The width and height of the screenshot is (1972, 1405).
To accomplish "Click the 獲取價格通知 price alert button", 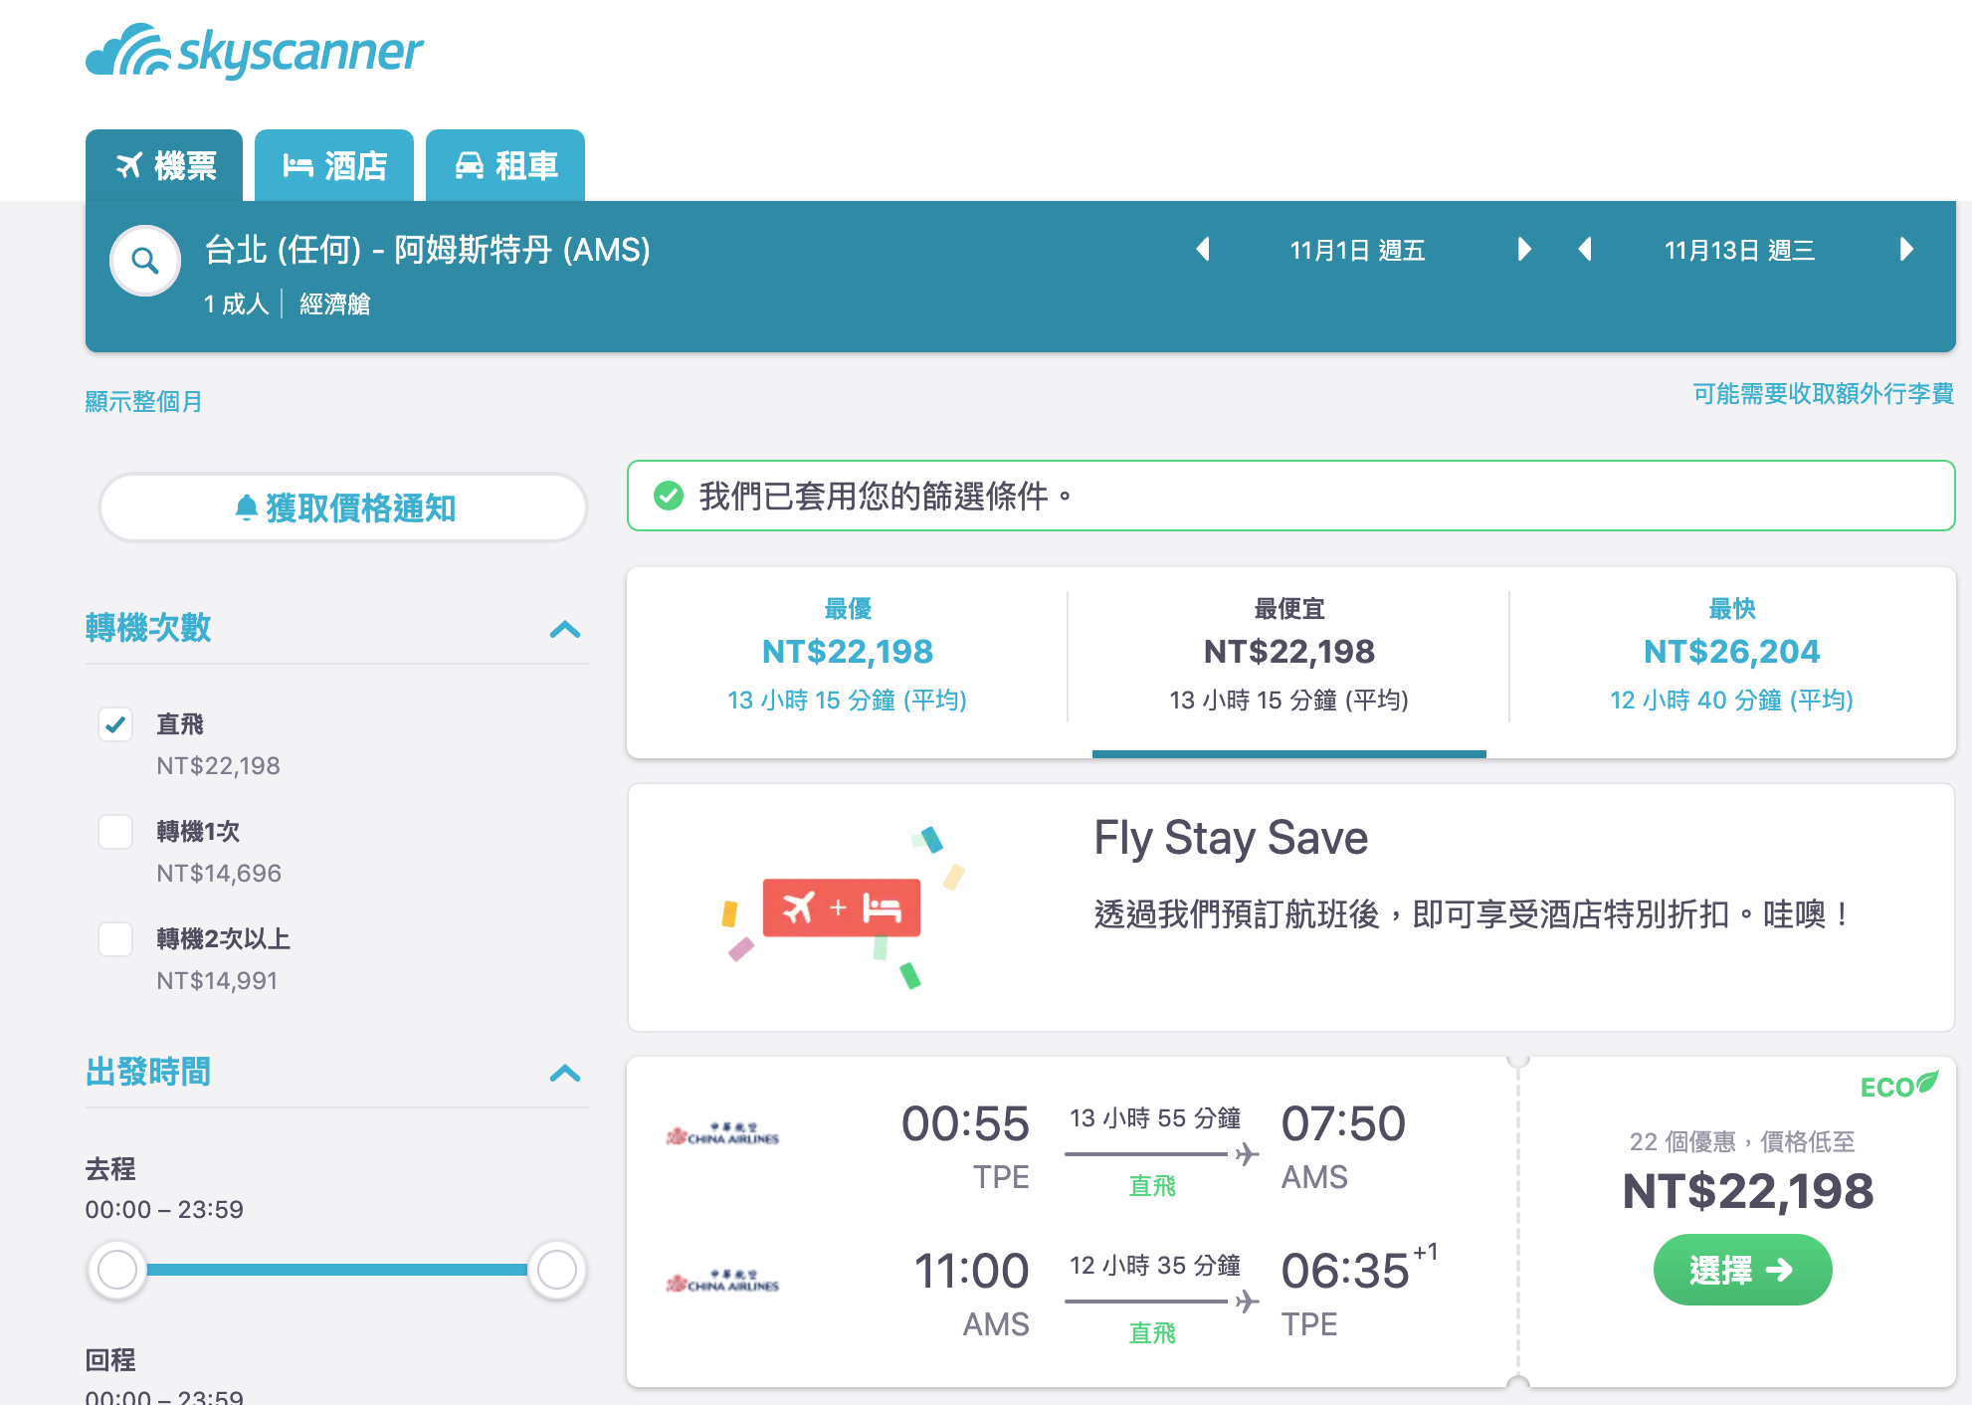I will click(x=344, y=507).
